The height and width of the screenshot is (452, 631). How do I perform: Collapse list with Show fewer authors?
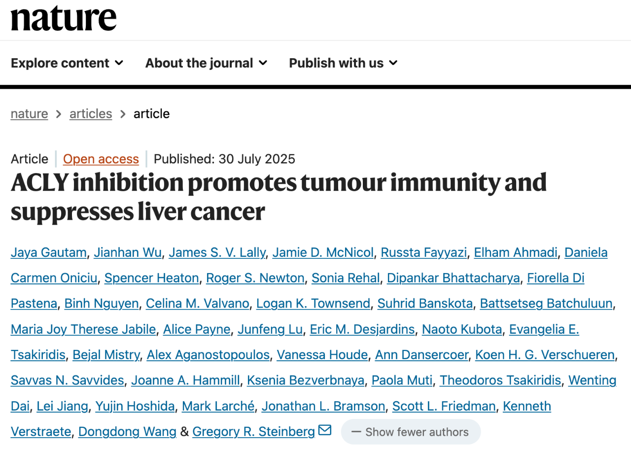point(410,432)
